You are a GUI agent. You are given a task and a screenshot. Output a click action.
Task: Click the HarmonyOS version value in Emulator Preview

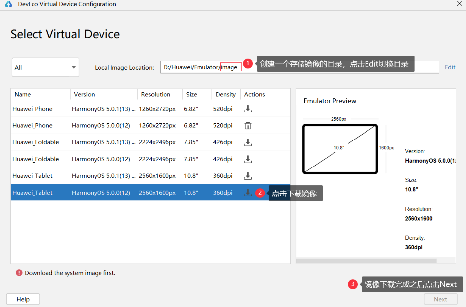pyautogui.click(x=430, y=161)
